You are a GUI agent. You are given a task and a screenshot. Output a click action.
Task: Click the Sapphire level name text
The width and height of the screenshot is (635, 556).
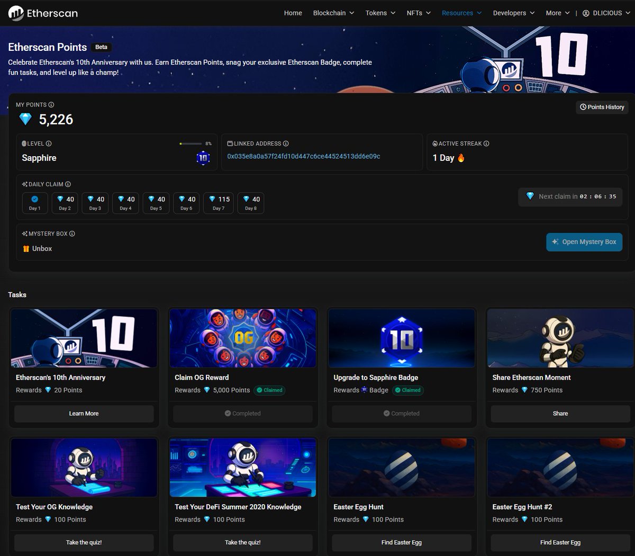pos(39,158)
